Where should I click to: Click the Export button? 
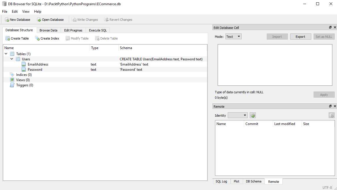301,37
